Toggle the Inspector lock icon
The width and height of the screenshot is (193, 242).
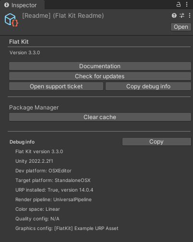(179, 4)
